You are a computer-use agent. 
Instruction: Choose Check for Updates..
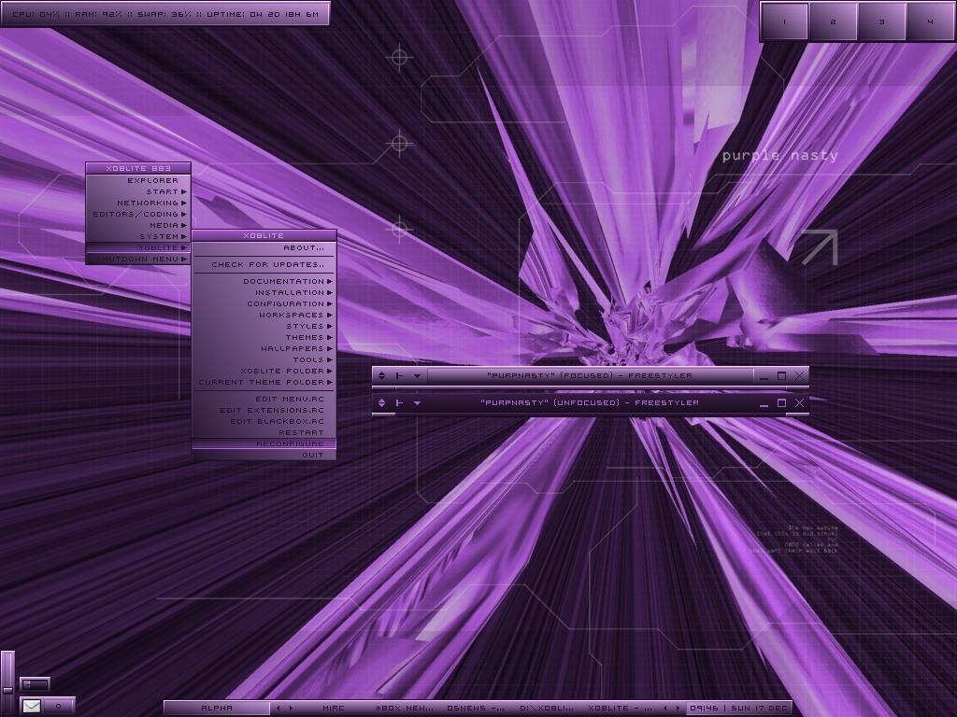pos(264,264)
